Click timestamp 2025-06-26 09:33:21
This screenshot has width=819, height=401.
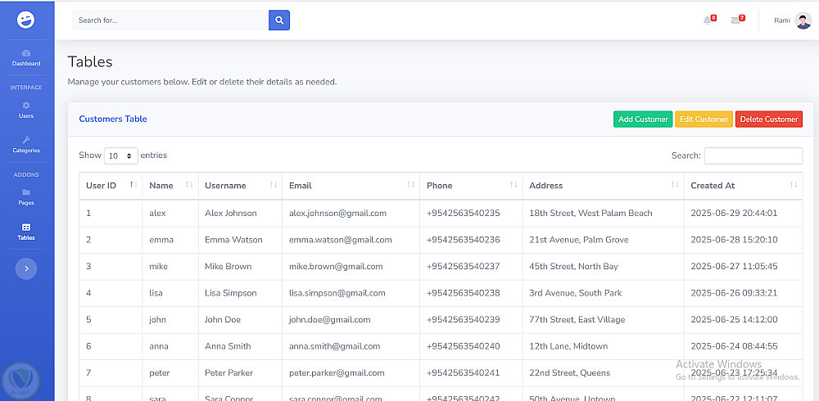pyautogui.click(x=734, y=293)
